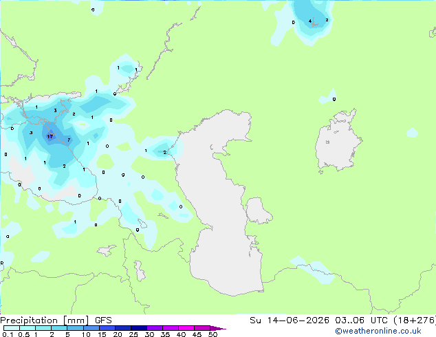
Task: Click the '4' precipitation value on map
Action: (x=310, y=21)
